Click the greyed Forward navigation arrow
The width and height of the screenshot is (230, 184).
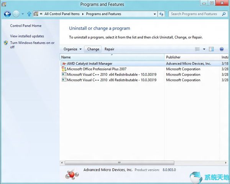point(16,14)
